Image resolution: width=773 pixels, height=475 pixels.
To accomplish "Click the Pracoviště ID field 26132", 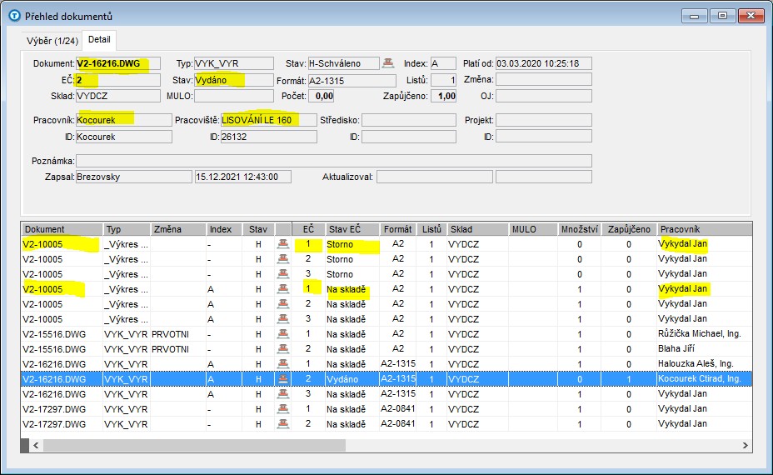I will coord(269,137).
